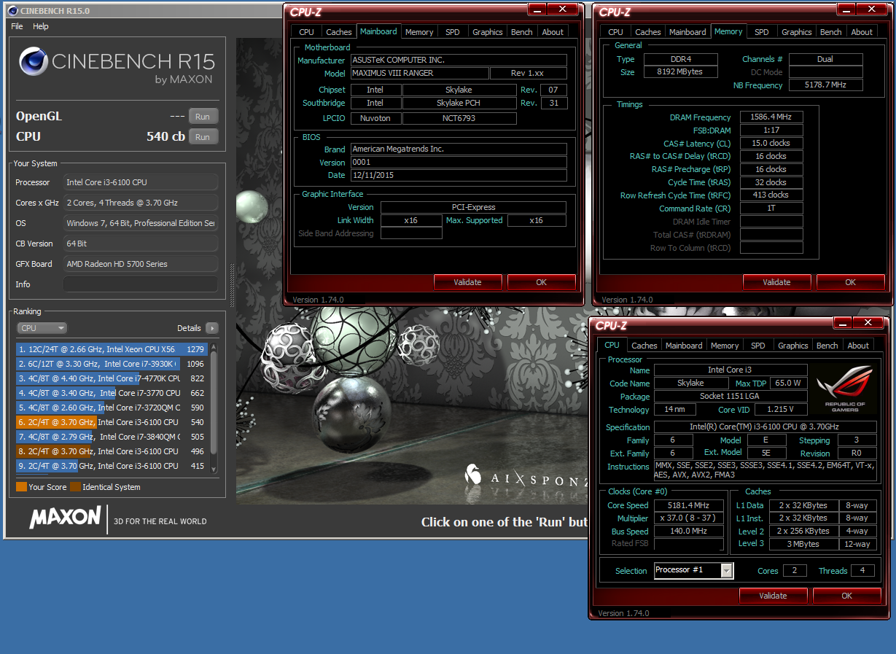The height and width of the screenshot is (654, 896).
Task: Click OK in CPU tab CPU-Z window
Action: (x=847, y=596)
